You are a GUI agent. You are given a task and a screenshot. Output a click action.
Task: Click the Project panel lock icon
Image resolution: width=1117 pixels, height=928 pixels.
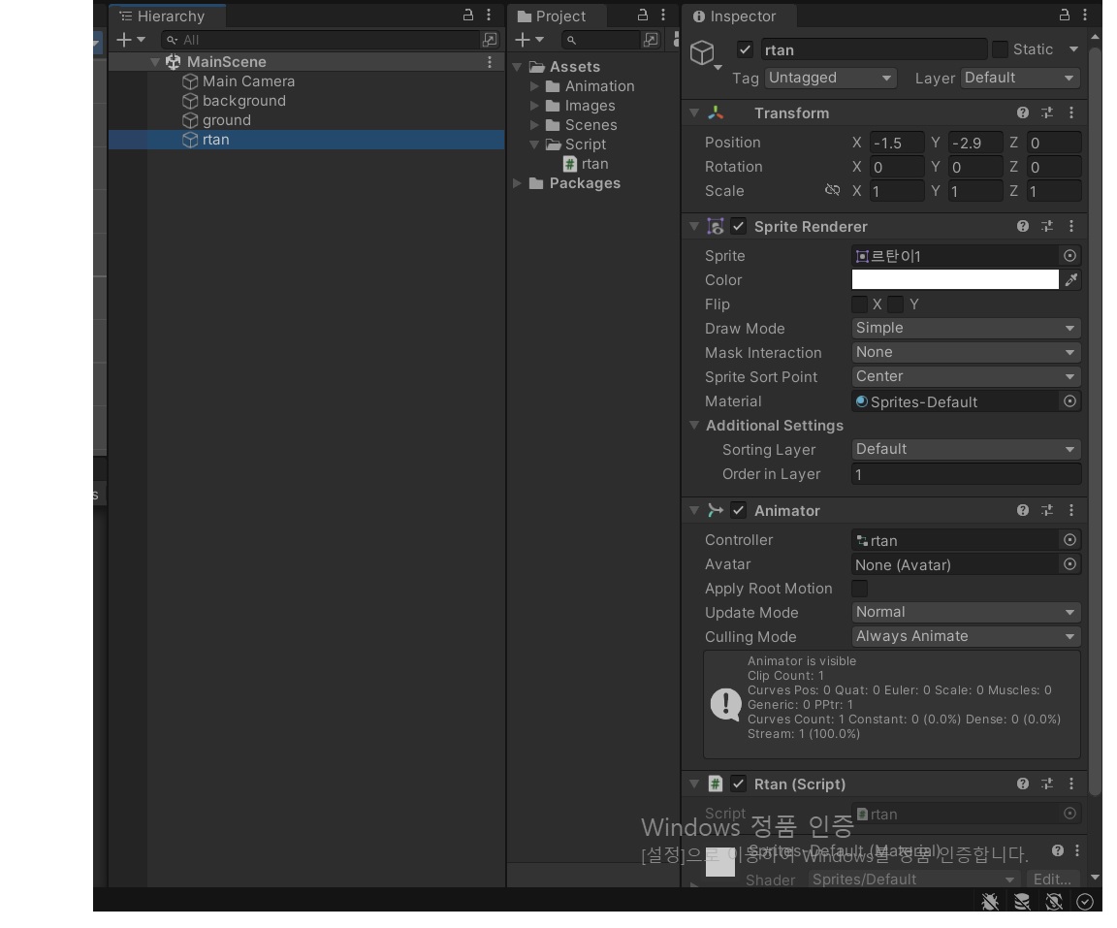[643, 15]
